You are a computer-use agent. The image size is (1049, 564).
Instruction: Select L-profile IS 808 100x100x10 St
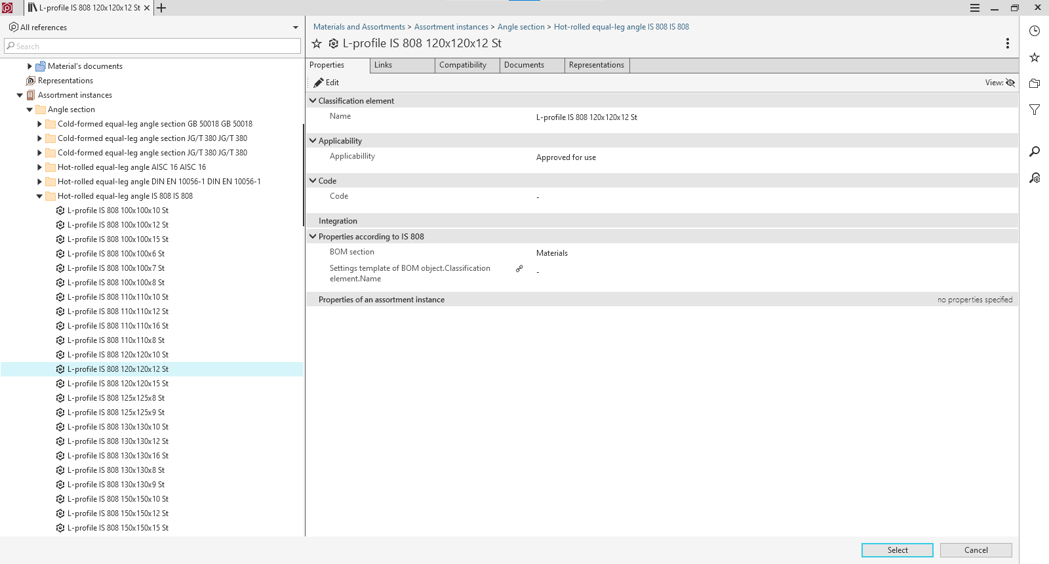tap(118, 211)
